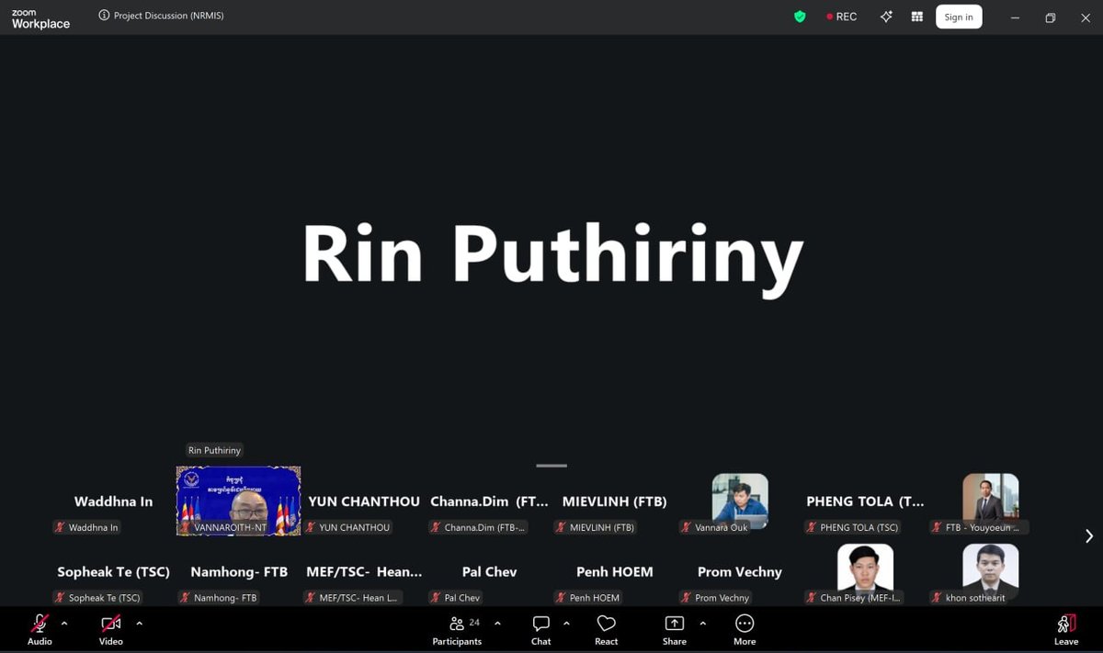
Task: Expand audio options caret beside Audio
Action: click(x=64, y=623)
